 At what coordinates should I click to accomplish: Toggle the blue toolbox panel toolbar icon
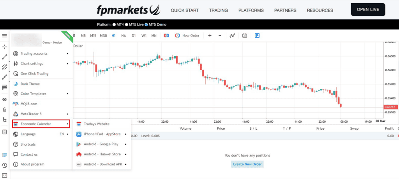tap(257, 36)
